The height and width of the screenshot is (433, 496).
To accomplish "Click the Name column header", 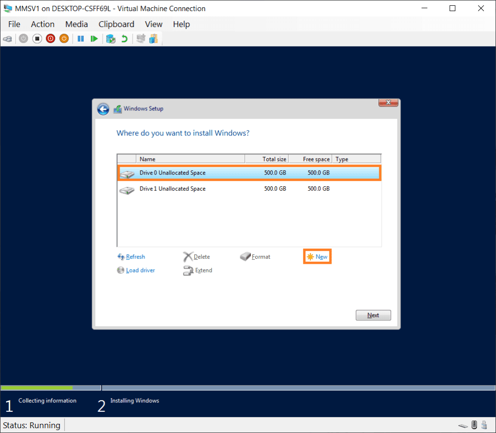I will tap(190, 159).
